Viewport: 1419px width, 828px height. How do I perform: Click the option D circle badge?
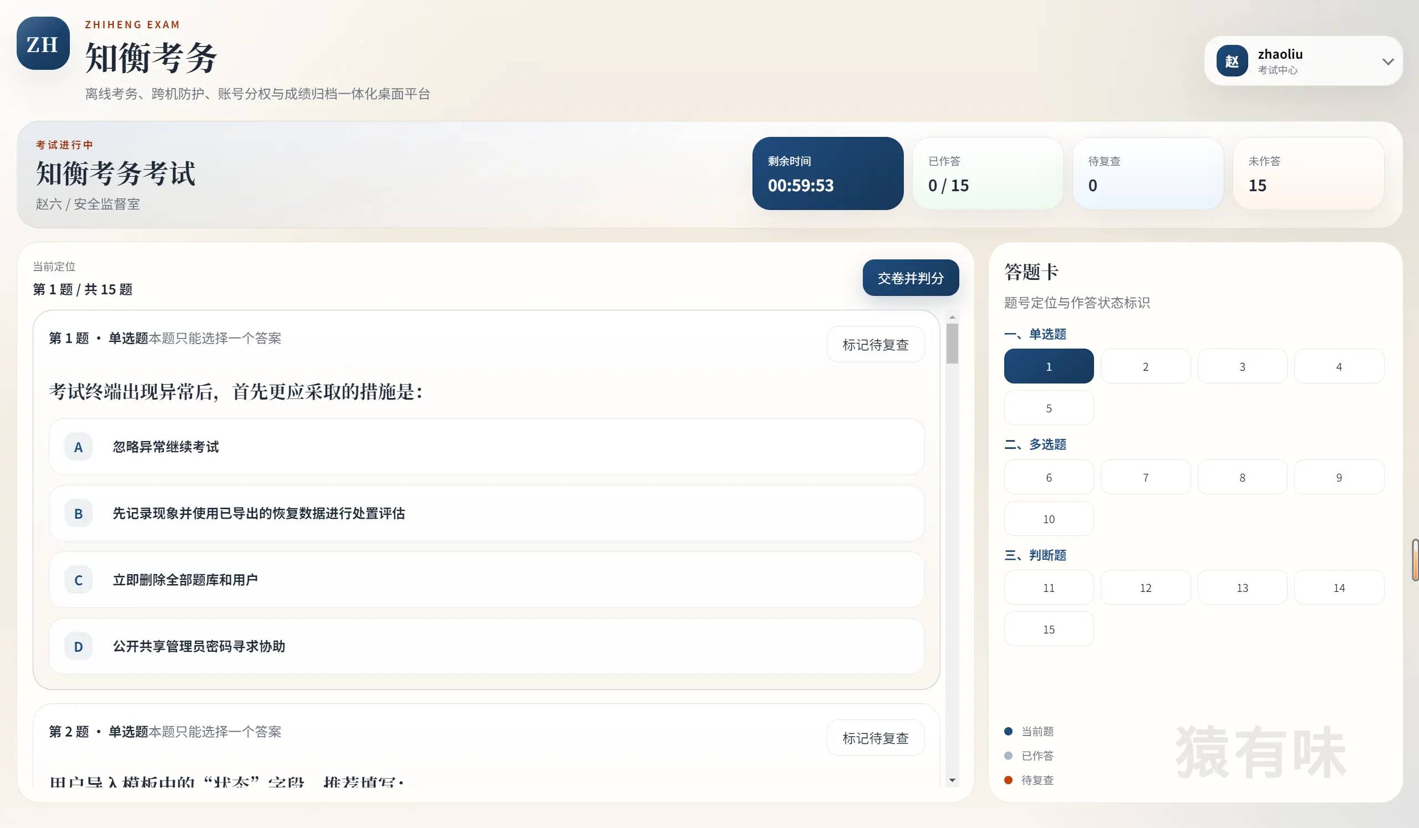pos(78,646)
